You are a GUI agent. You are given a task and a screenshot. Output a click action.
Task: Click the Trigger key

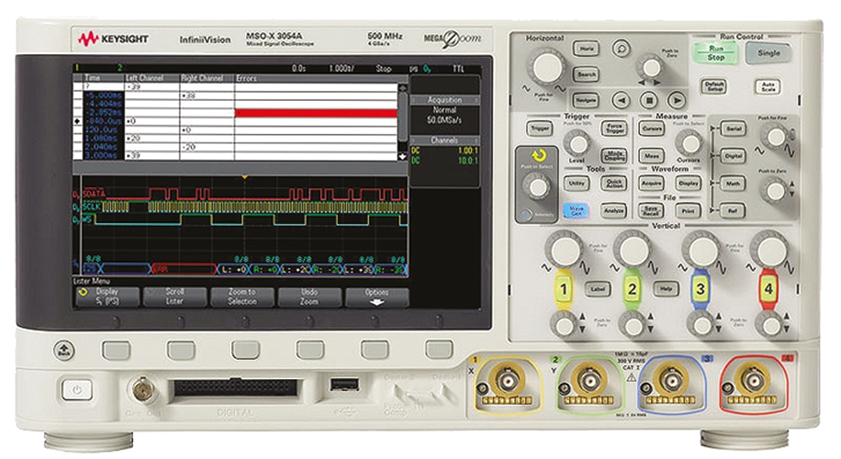(x=540, y=129)
